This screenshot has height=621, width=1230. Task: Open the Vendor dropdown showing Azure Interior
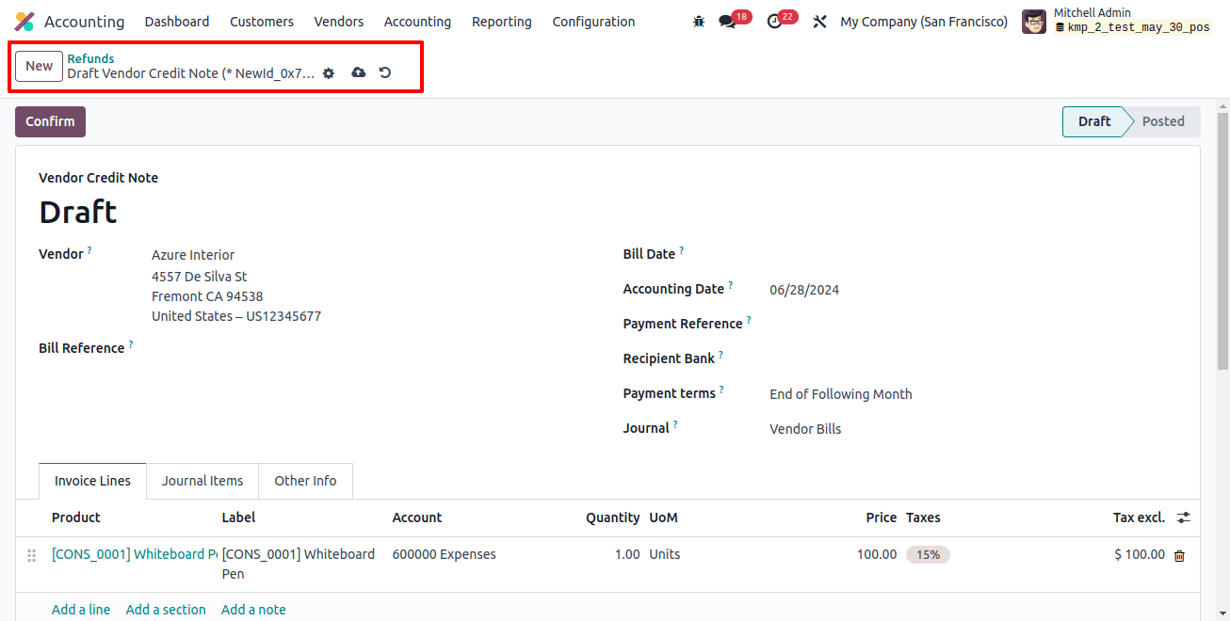(x=193, y=255)
